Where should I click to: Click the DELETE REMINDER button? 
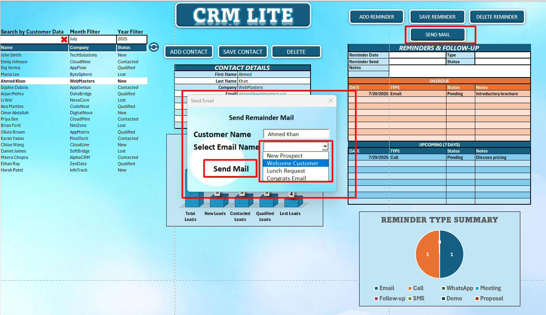pyautogui.click(x=497, y=17)
